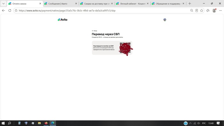Change the РУС input language

(x=204, y=123)
